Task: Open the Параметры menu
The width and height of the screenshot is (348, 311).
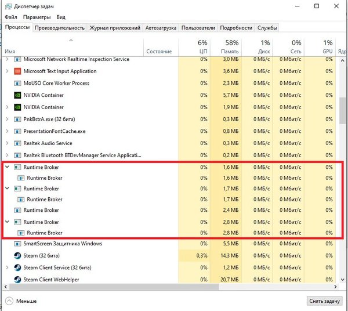Action: pos(37,17)
